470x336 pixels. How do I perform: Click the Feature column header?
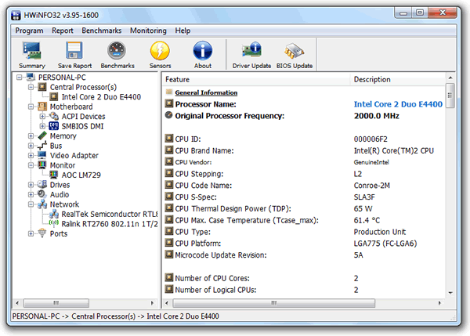click(257, 79)
